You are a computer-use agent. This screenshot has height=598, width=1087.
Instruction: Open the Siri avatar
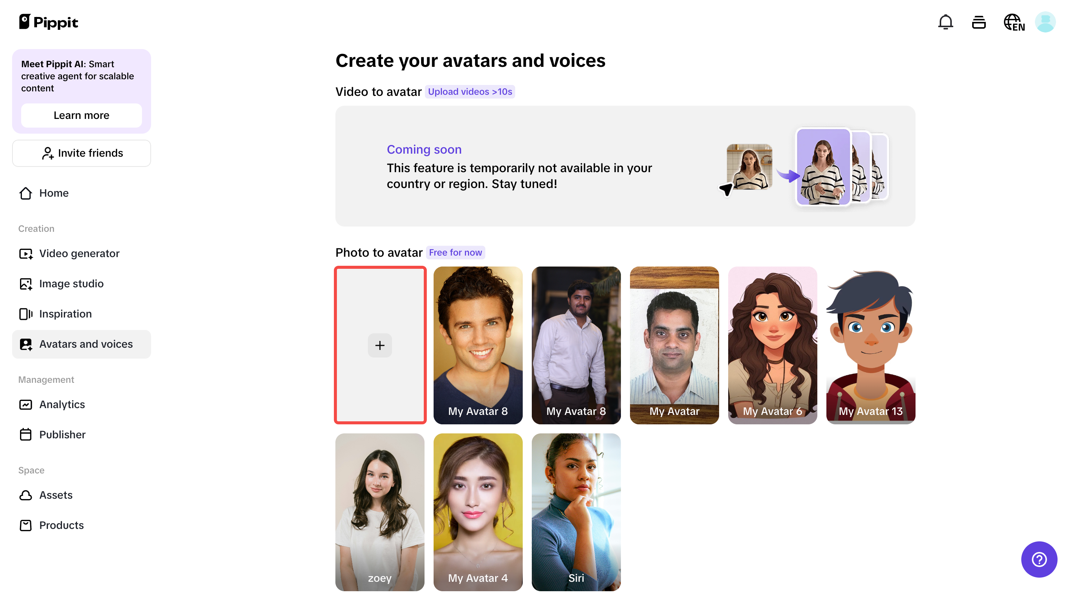(576, 512)
